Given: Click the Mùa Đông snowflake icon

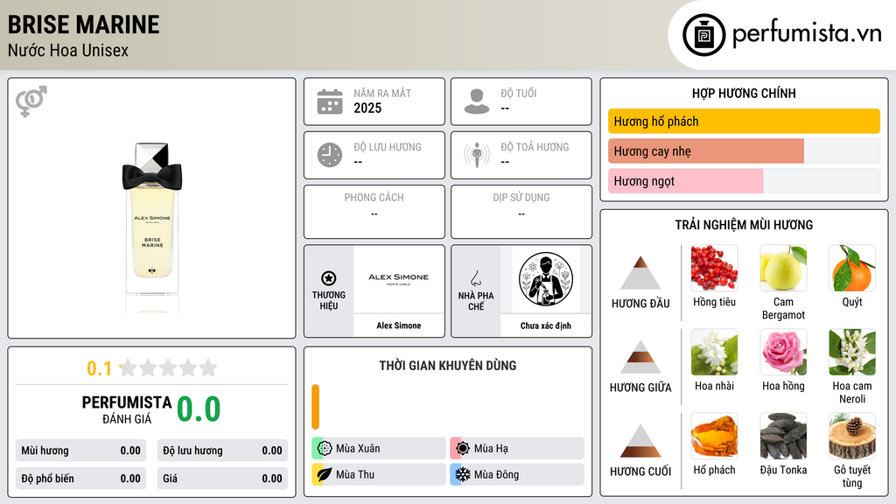Looking at the screenshot, I should (x=463, y=474).
